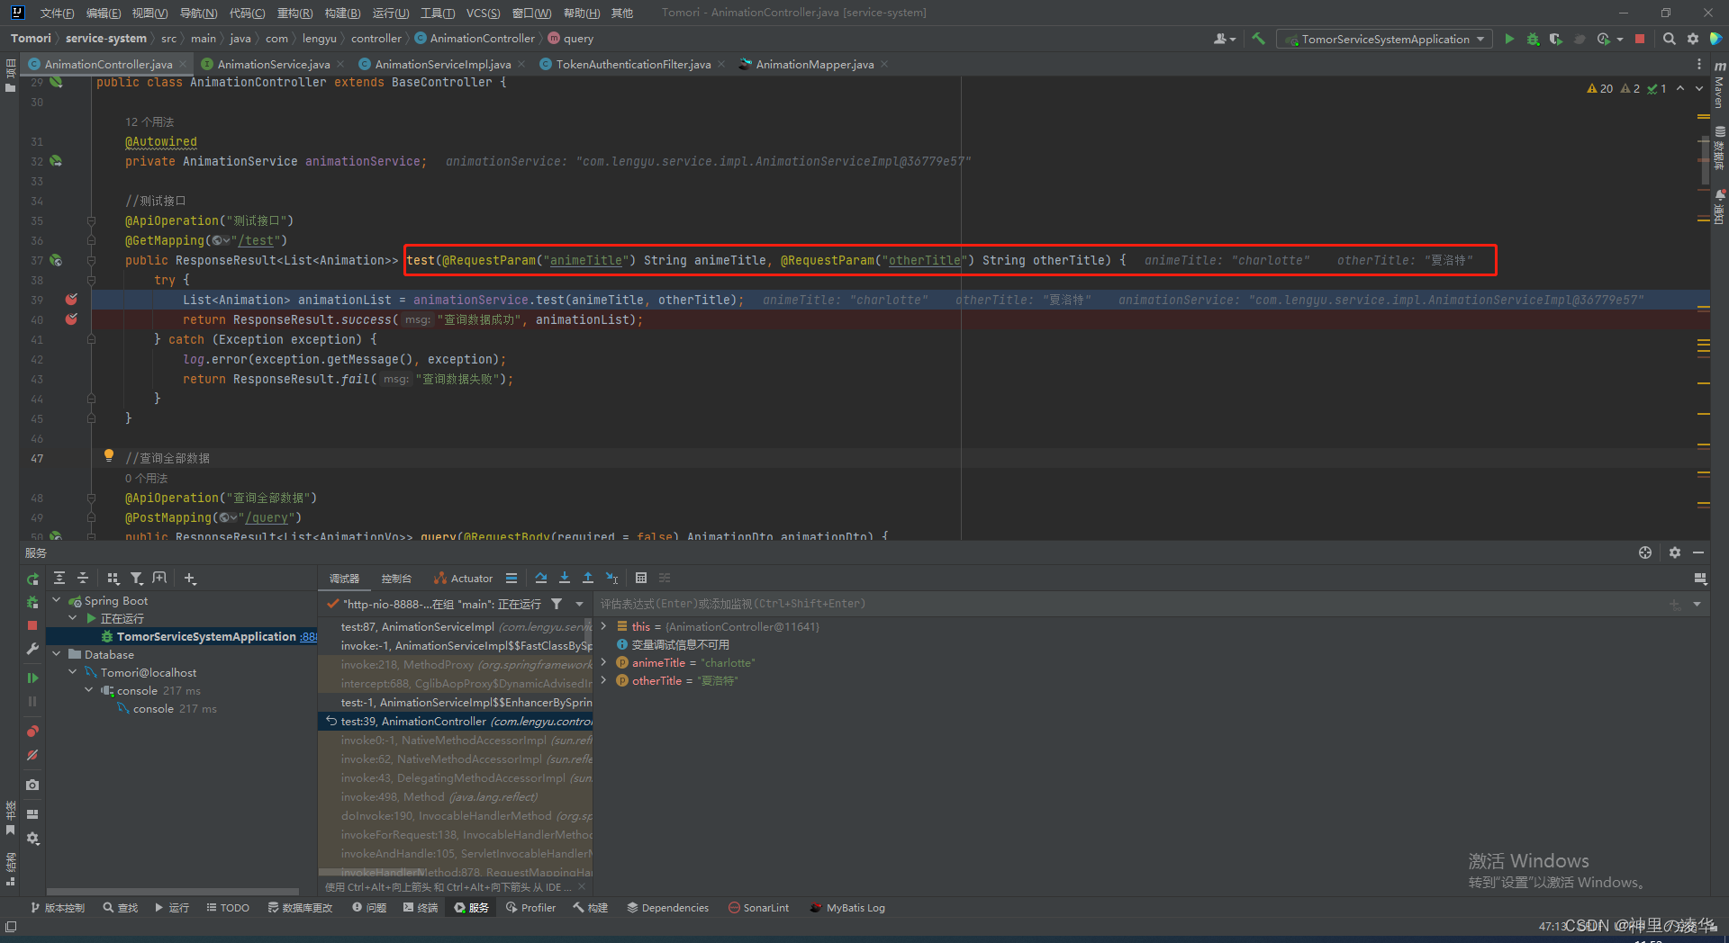Collapse the Database tree node
Screen dimensions: 1729x943
[57, 654]
